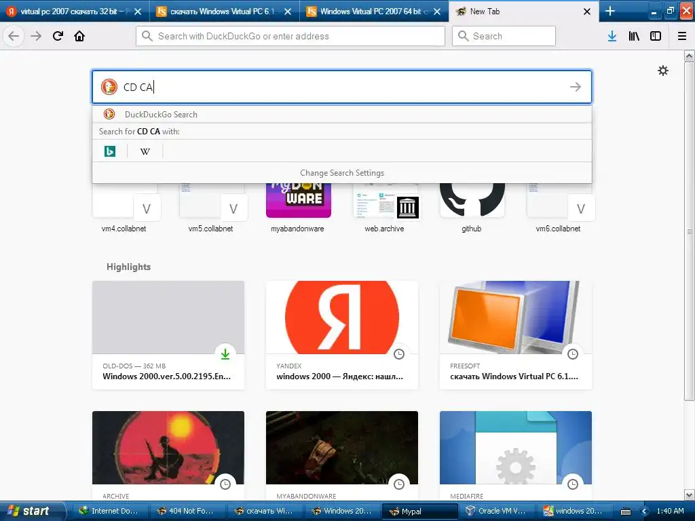695x521 pixels.
Task: Switch to Internet Do... taskbar window
Action: point(109,511)
